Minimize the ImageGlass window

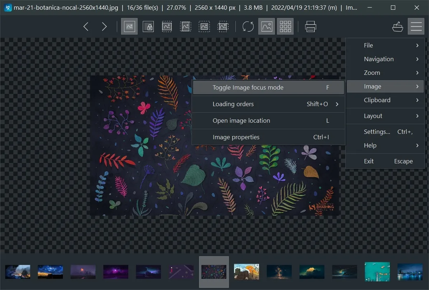point(370,8)
